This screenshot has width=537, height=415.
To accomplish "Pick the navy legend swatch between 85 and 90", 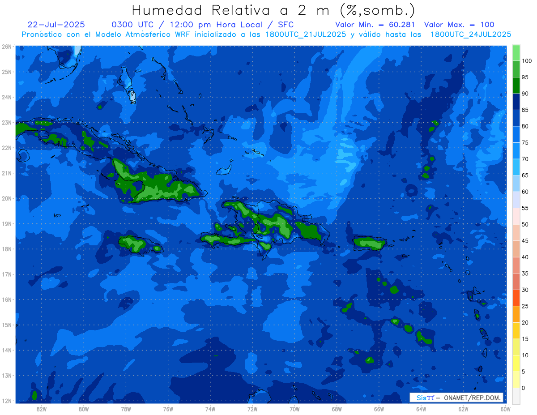I will (516, 102).
